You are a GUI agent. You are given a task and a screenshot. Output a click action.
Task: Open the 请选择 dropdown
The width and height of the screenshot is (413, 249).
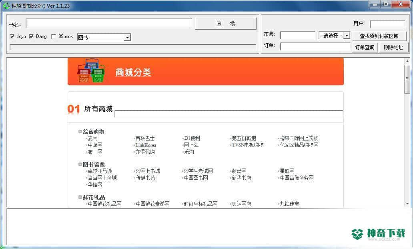click(347, 35)
